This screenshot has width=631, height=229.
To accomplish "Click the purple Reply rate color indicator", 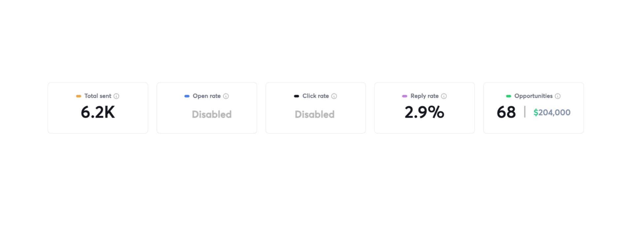I will (405, 96).
